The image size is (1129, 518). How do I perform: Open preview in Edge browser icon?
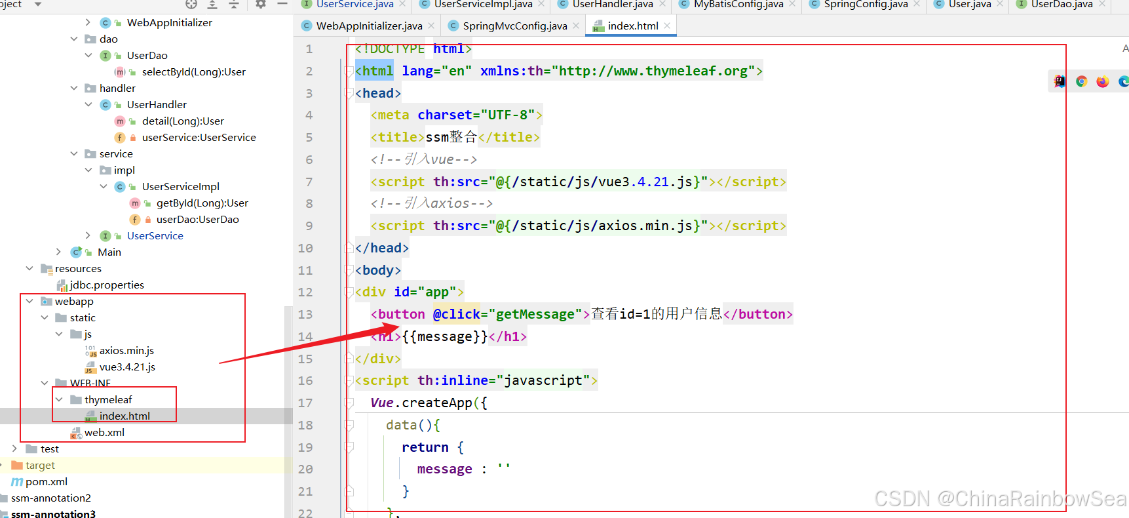1123,81
